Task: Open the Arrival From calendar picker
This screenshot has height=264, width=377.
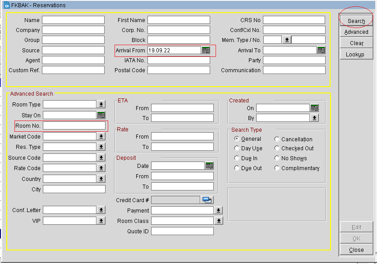Action: click(206, 50)
